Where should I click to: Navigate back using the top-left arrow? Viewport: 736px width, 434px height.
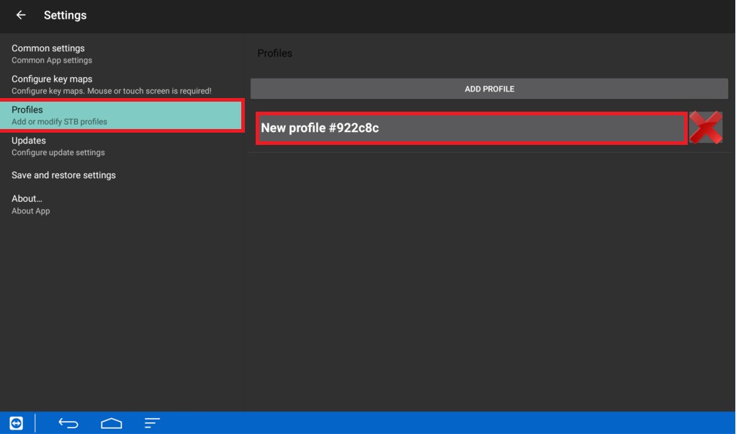(x=19, y=15)
